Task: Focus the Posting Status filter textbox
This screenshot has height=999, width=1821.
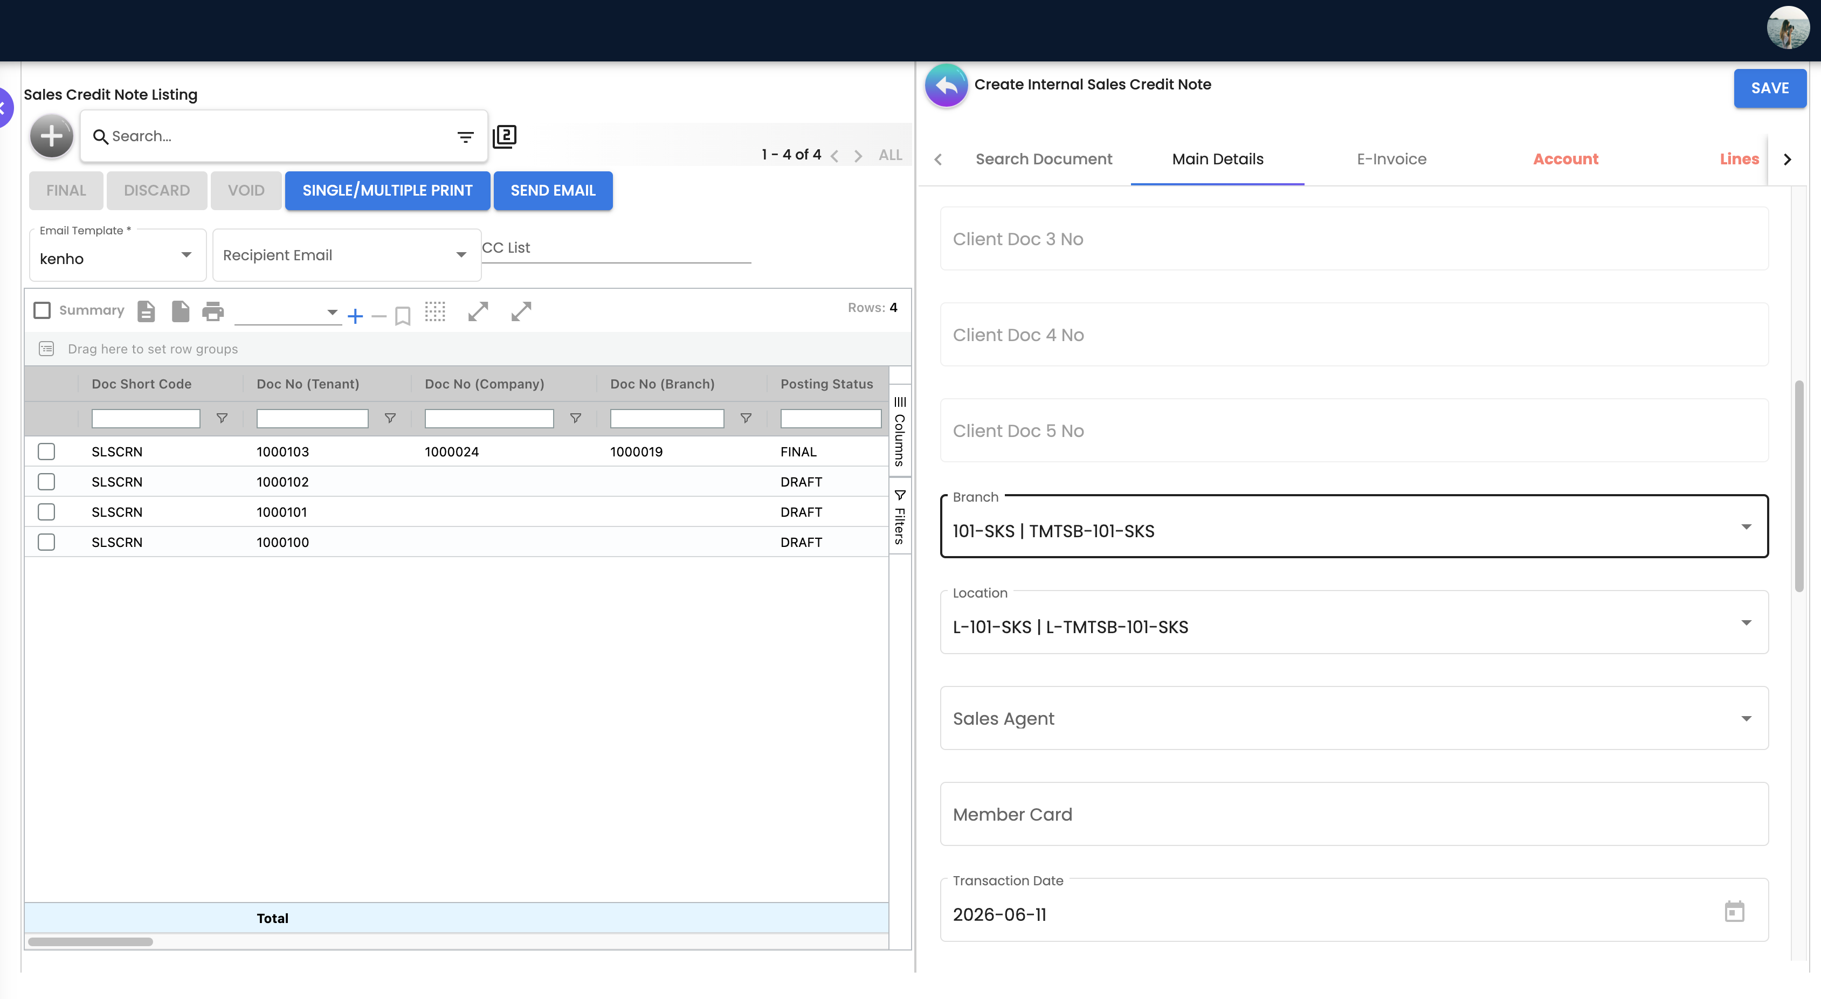Action: (831, 418)
